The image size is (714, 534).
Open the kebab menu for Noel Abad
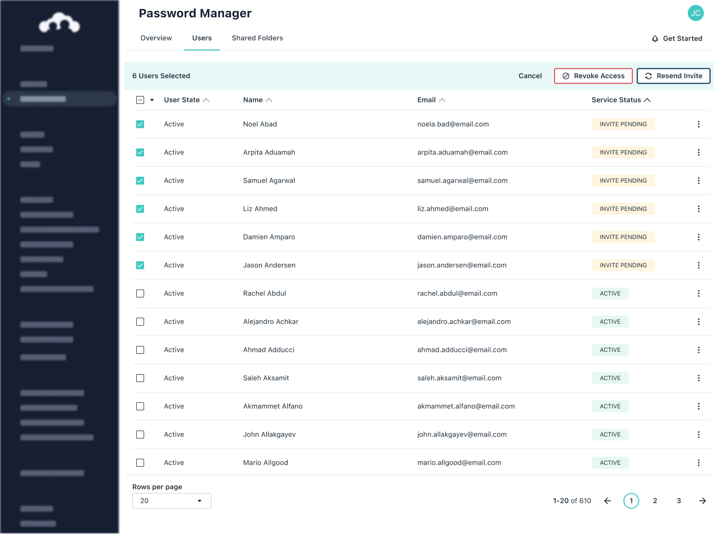tap(698, 124)
